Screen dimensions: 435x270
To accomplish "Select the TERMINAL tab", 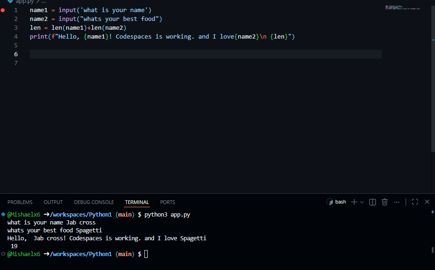I will (137, 202).
